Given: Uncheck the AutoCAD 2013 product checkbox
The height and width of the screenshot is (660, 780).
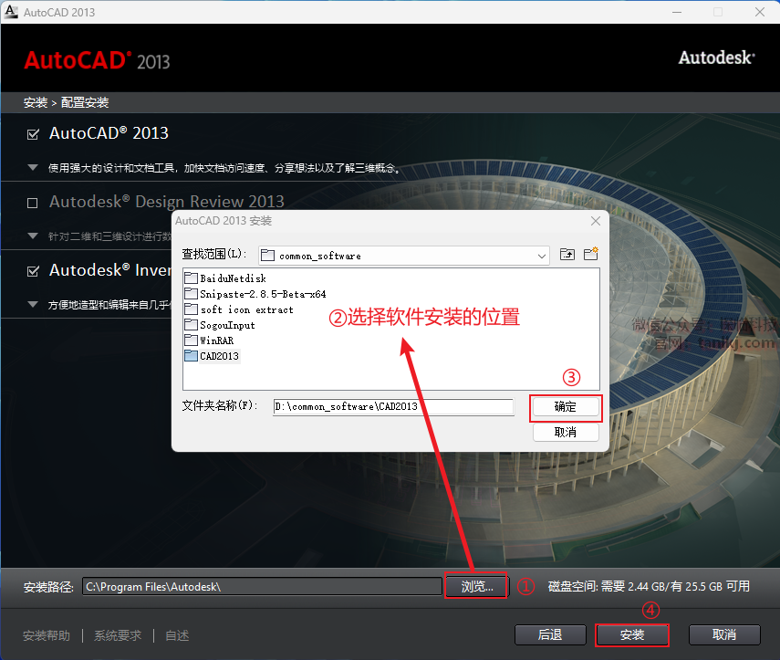Looking at the screenshot, I should (x=33, y=134).
